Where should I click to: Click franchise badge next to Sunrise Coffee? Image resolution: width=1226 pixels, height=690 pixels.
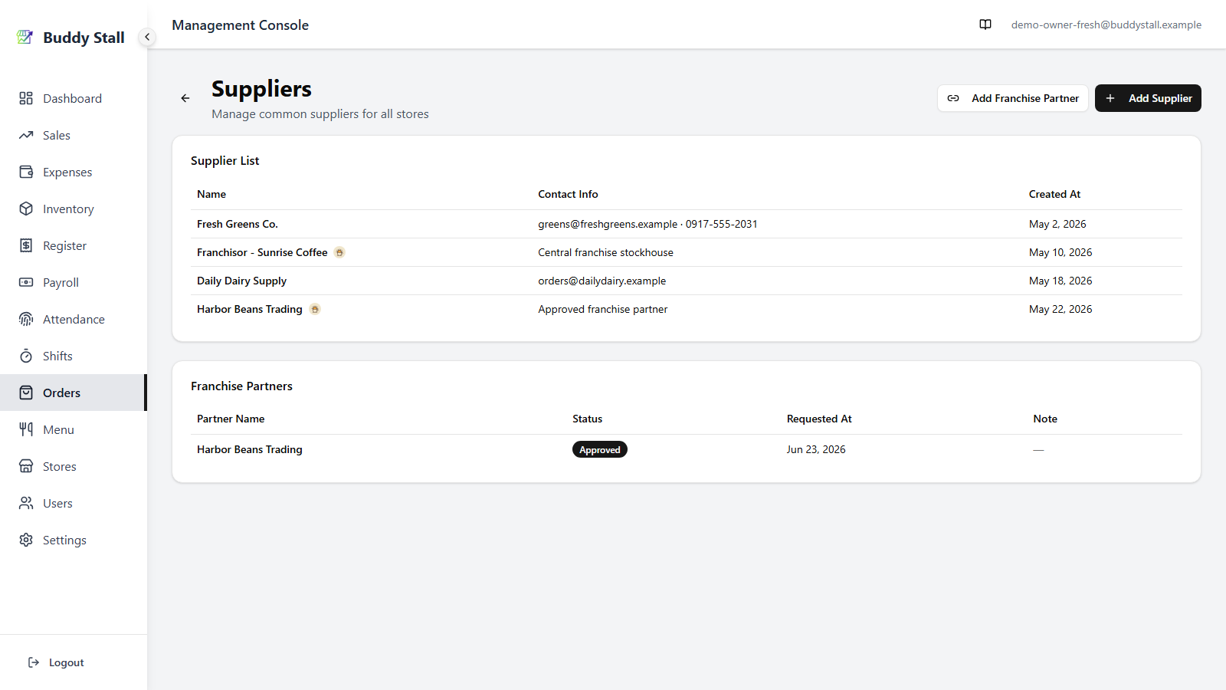click(x=339, y=252)
